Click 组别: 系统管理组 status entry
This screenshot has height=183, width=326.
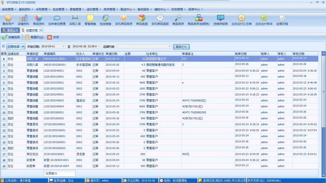click(x=178, y=180)
